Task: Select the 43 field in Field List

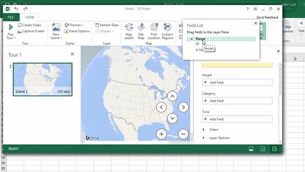Action: tap(197, 44)
